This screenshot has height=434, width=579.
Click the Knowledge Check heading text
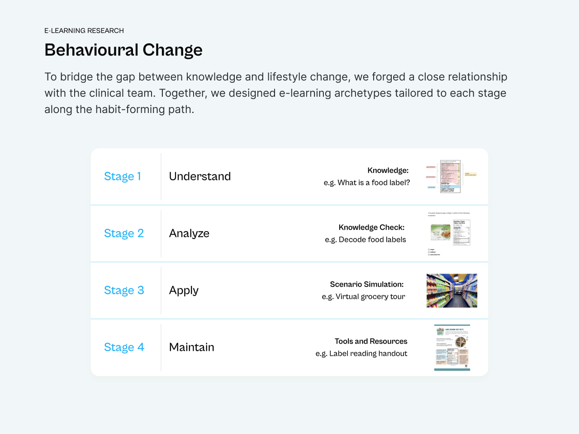(x=371, y=227)
